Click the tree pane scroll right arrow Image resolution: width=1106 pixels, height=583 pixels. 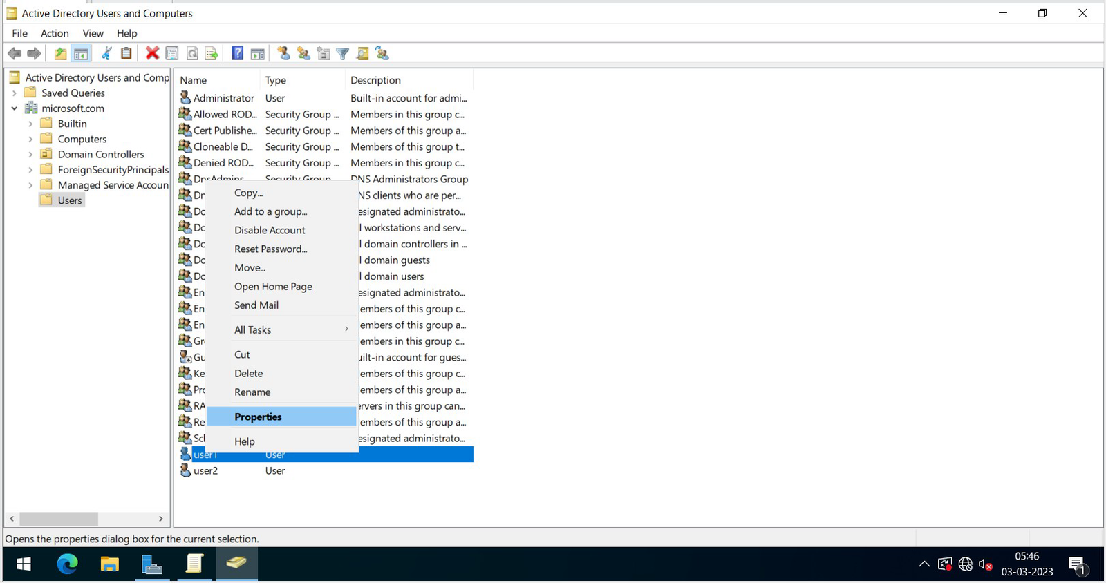(x=161, y=519)
